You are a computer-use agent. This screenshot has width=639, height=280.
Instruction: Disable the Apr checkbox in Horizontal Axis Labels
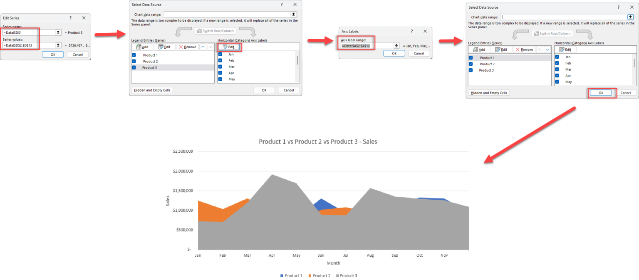pyautogui.click(x=220, y=73)
